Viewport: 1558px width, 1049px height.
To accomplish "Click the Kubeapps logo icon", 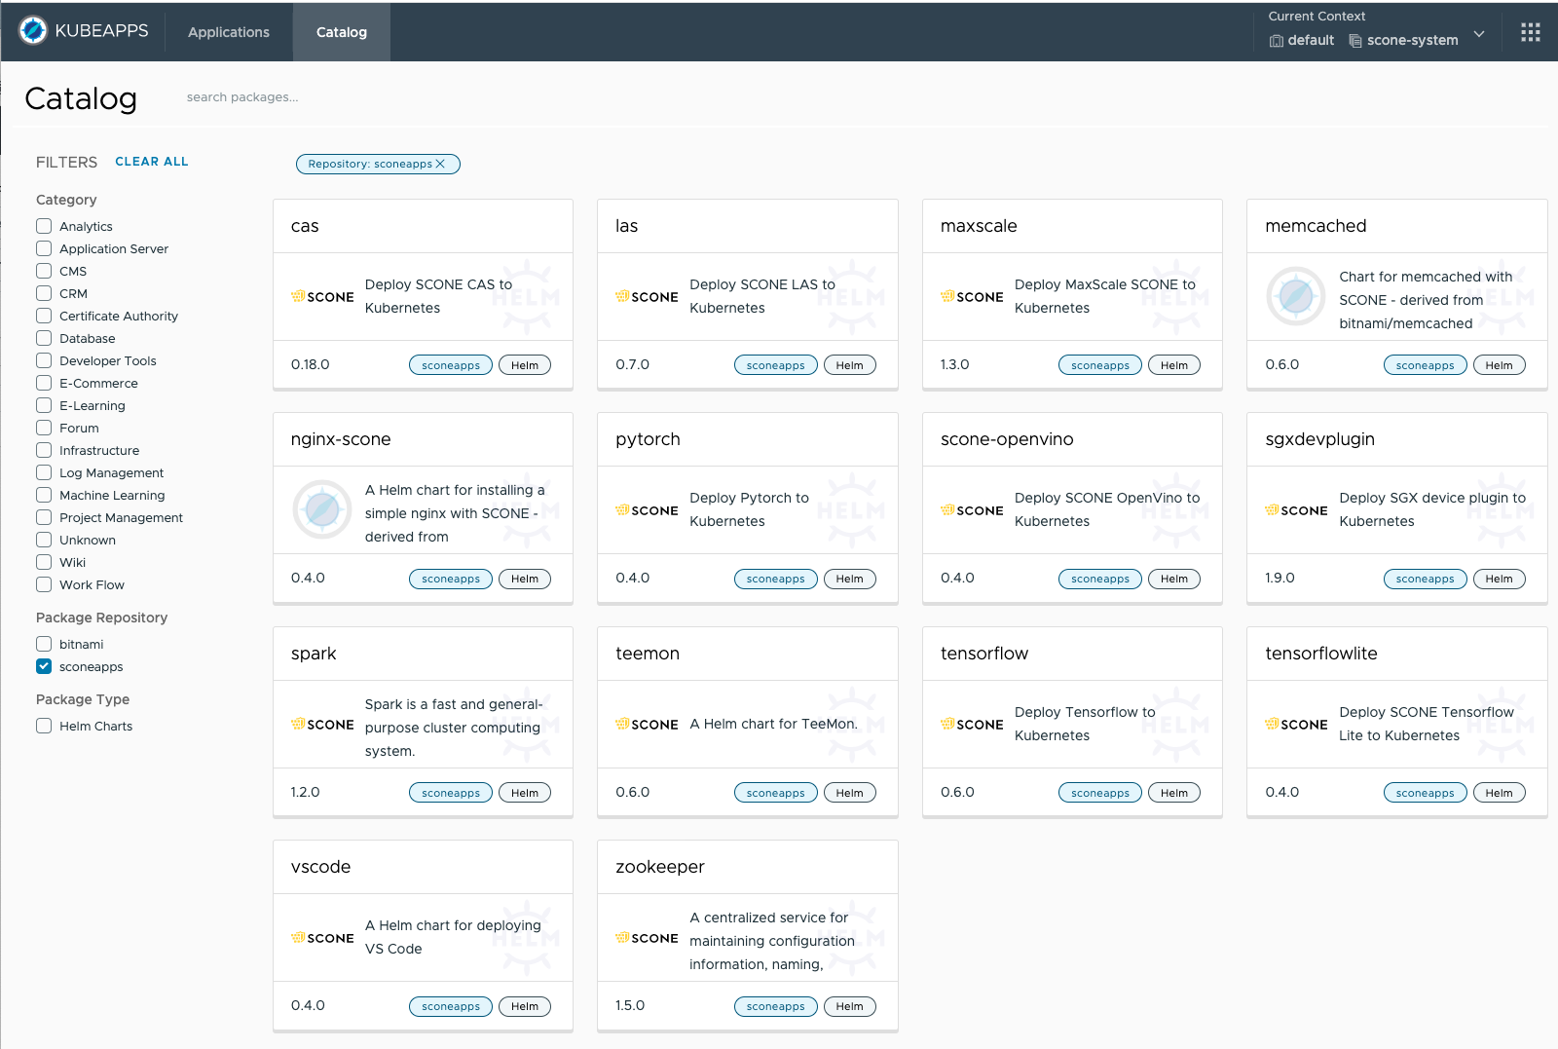I will click(x=32, y=30).
